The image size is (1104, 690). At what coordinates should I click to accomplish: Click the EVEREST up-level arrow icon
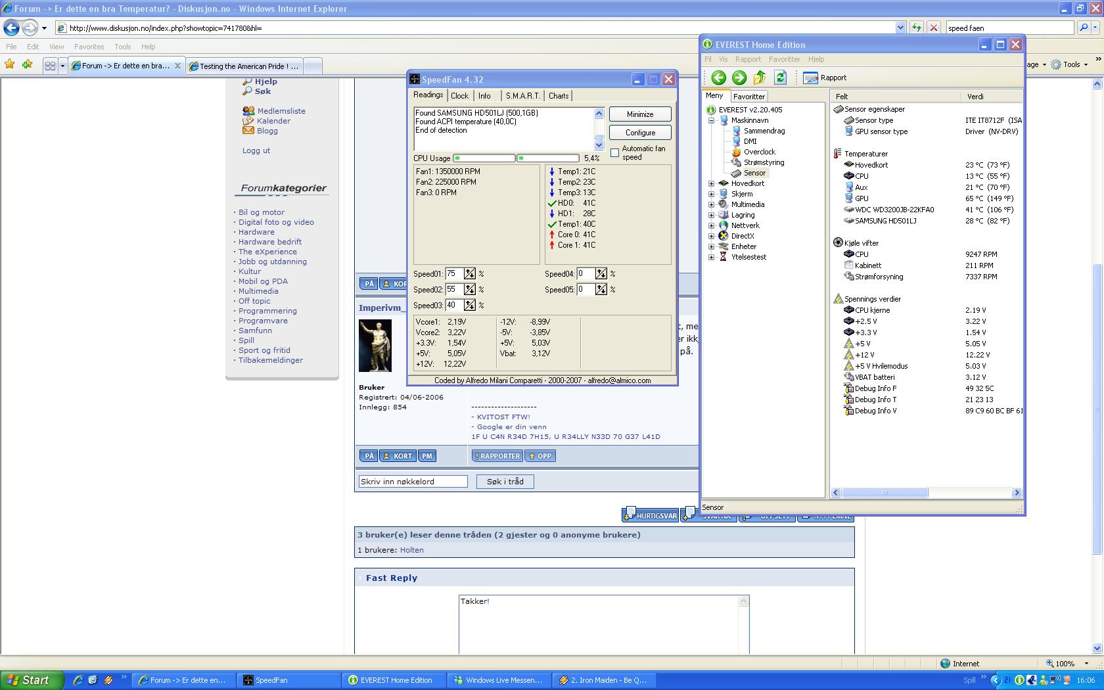(760, 78)
